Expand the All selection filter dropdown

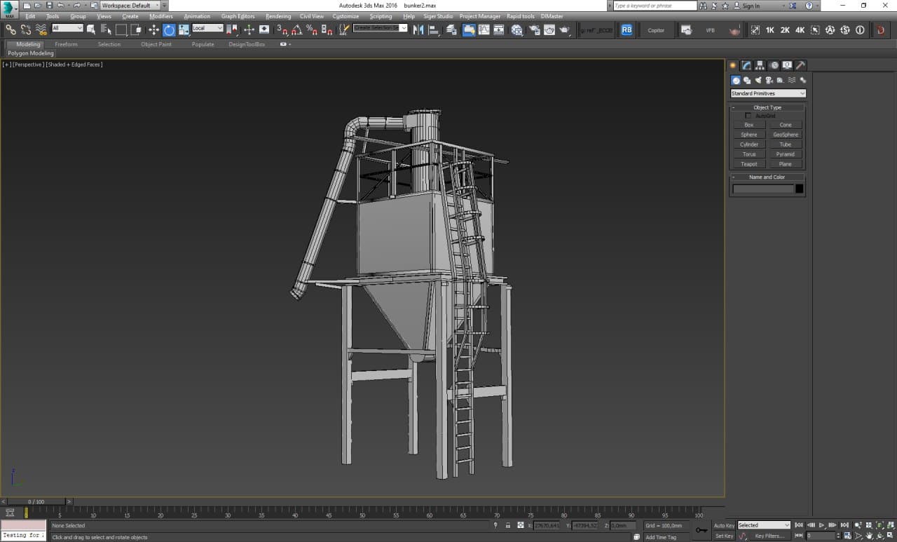pos(67,29)
